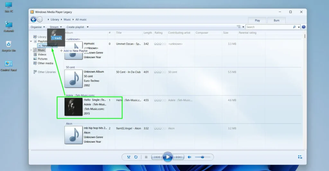Image resolution: width=329 pixels, height=171 pixels.
Task: Sort by the Size column header
Action: 226,33
